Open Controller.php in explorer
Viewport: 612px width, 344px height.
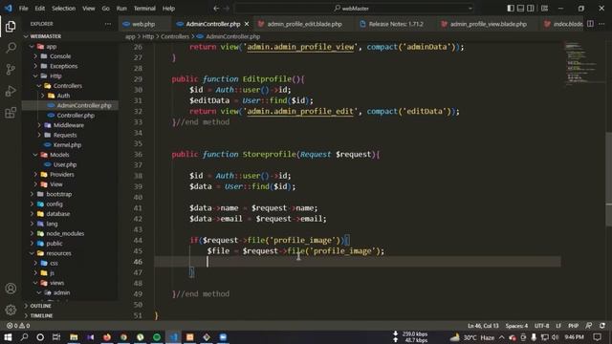(76, 116)
